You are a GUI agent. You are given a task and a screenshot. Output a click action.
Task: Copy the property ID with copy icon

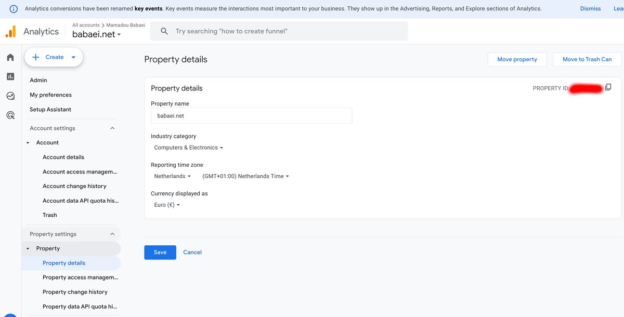[x=608, y=87]
